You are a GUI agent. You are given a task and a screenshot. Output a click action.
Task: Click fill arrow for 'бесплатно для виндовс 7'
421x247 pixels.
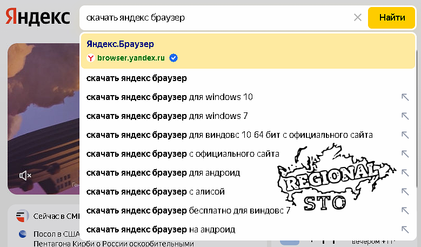click(x=405, y=210)
